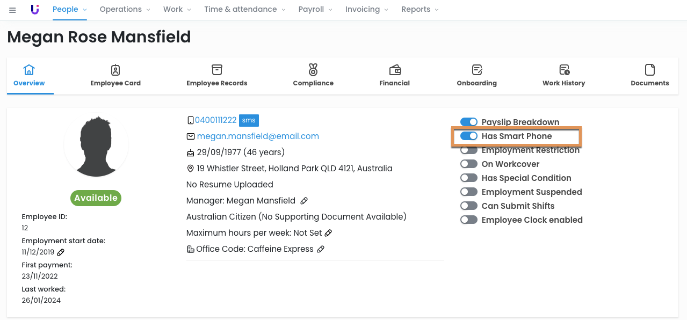Turn on Employee Clock enabled toggle
This screenshot has height=320, width=687.
(468, 220)
